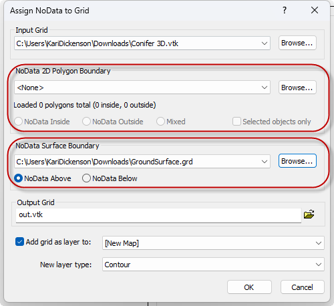Browse for a polygon boundary file
The image size is (334, 306).
(297, 88)
